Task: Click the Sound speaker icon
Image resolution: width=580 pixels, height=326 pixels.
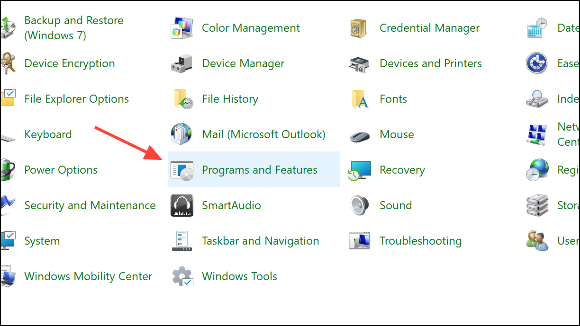Action: 360,205
